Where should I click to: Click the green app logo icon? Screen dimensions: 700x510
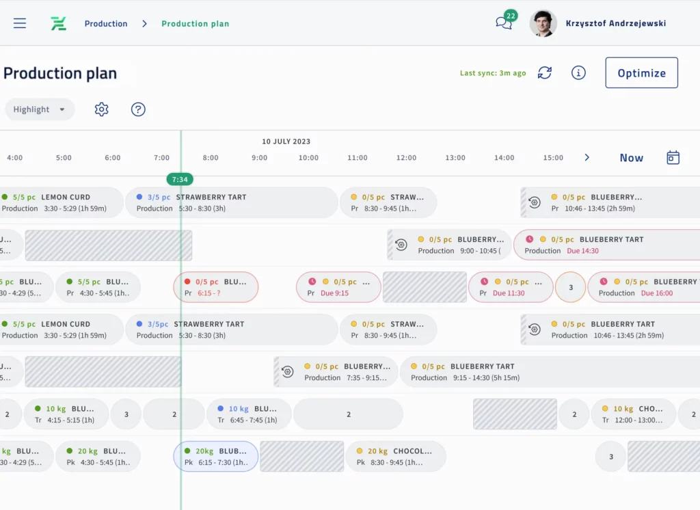point(59,23)
